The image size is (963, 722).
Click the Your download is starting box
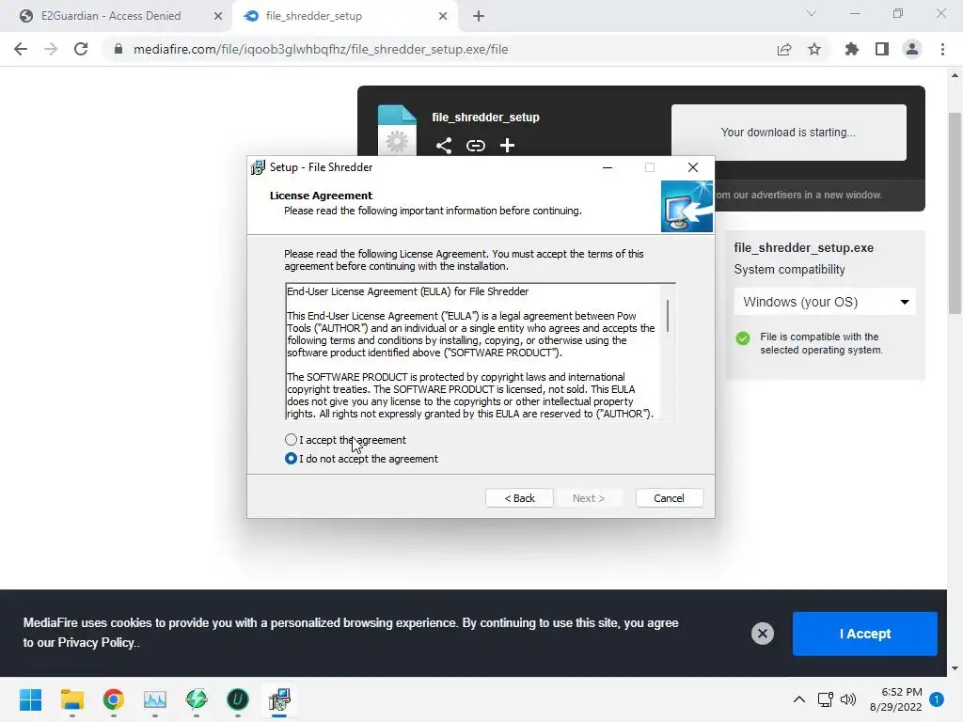click(789, 133)
